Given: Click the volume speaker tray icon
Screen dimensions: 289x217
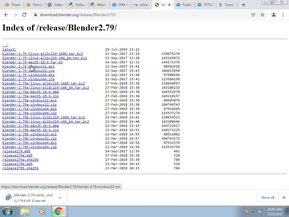Looking at the screenshot, I should [260, 212].
